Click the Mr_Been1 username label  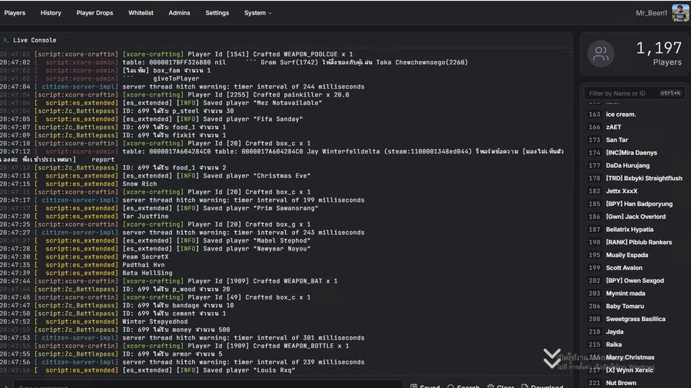(651, 13)
